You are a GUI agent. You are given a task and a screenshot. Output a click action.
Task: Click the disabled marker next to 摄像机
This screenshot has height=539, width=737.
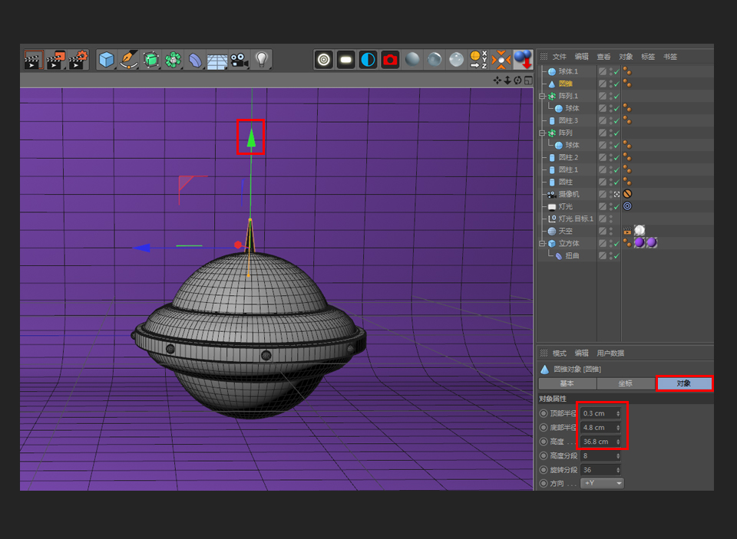coord(626,193)
